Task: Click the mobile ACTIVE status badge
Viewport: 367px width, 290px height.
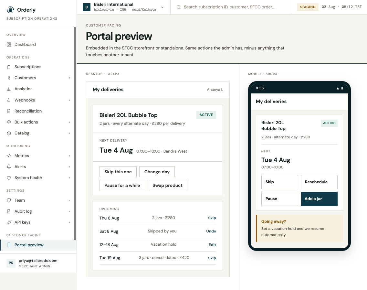Action: coord(329,123)
